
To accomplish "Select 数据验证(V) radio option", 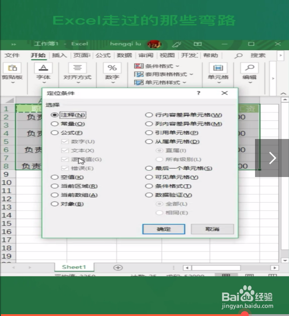I will pyautogui.click(x=149, y=195).
